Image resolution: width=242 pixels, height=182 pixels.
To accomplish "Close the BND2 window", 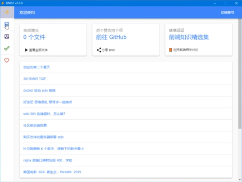I will point(236,3).
